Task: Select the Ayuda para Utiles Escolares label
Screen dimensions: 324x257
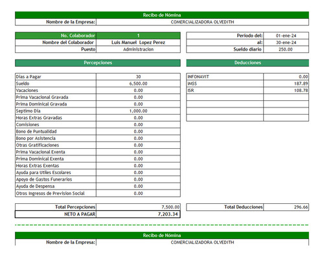Action: (43, 173)
